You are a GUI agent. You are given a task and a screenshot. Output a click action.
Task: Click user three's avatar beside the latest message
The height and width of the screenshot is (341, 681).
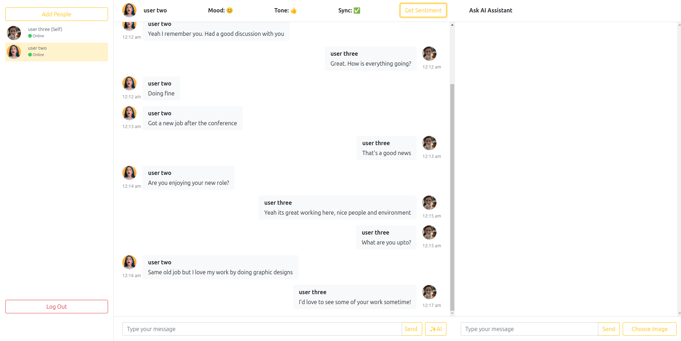pyautogui.click(x=429, y=292)
